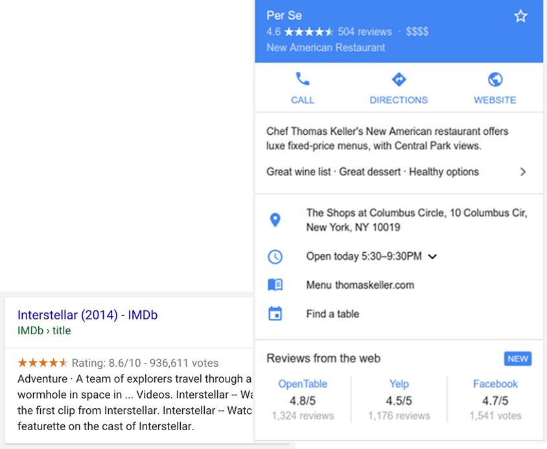
Task: Click the DIRECTIONS label
Action: 399,100
